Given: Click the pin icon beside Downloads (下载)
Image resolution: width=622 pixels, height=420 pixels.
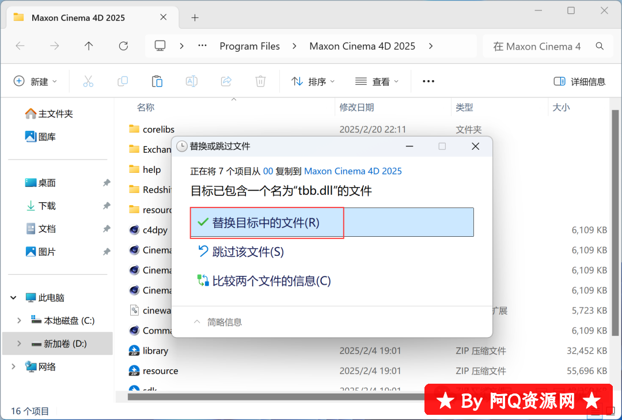Looking at the screenshot, I should click(x=107, y=206).
